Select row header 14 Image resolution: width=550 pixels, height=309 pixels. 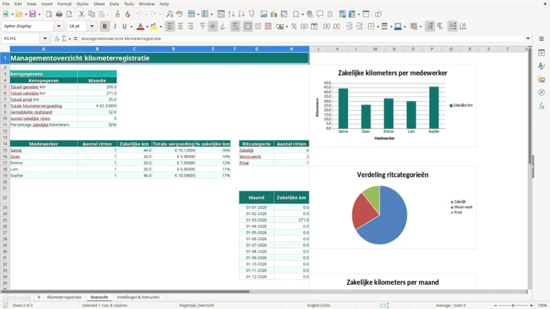pos(5,144)
